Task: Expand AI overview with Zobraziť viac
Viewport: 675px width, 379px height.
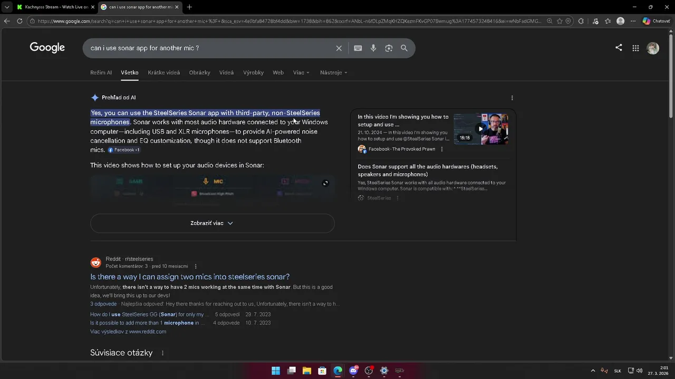Action: click(212, 223)
